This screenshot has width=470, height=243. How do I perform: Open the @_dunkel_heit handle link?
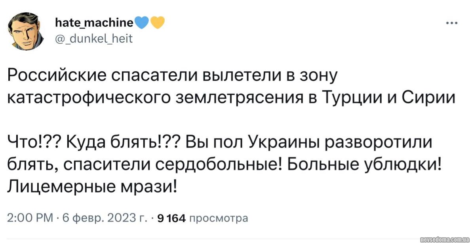(94, 38)
